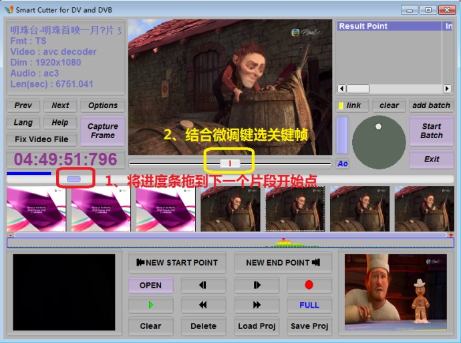The width and height of the screenshot is (461, 343).
Task: Toggle the link button with yellow indicator
Action: tap(350, 105)
